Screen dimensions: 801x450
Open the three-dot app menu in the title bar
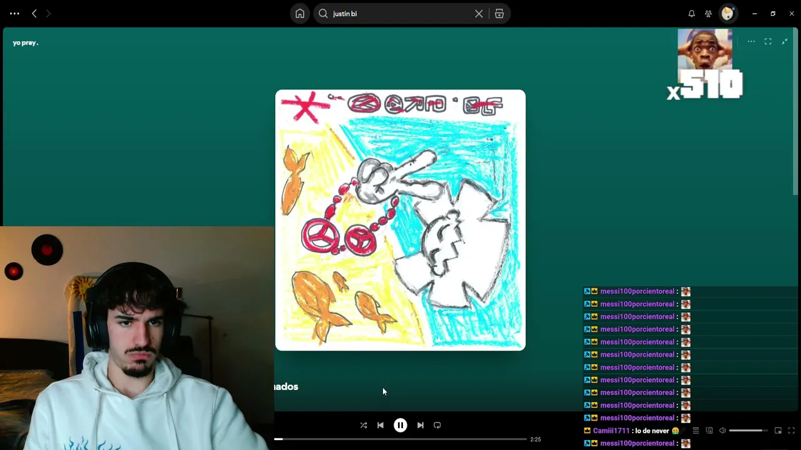point(14,13)
